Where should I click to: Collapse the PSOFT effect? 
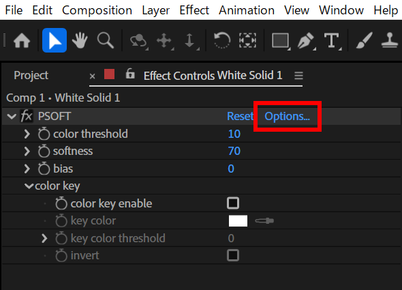12,117
